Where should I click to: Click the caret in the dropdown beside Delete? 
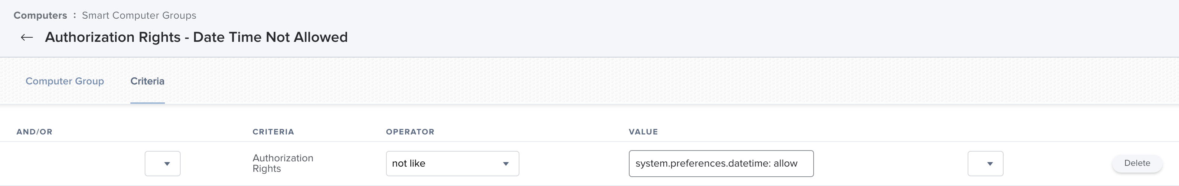pos(990,164)
